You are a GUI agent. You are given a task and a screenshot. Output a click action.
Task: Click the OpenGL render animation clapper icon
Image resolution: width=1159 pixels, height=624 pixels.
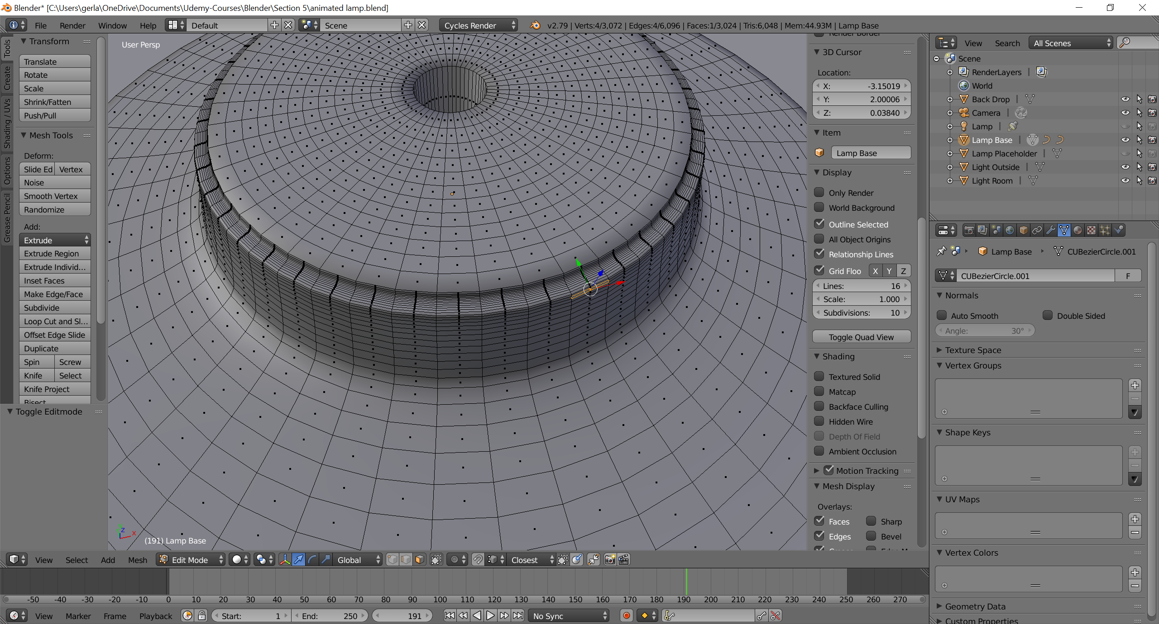pyautogui.click(x=623, y=560)
